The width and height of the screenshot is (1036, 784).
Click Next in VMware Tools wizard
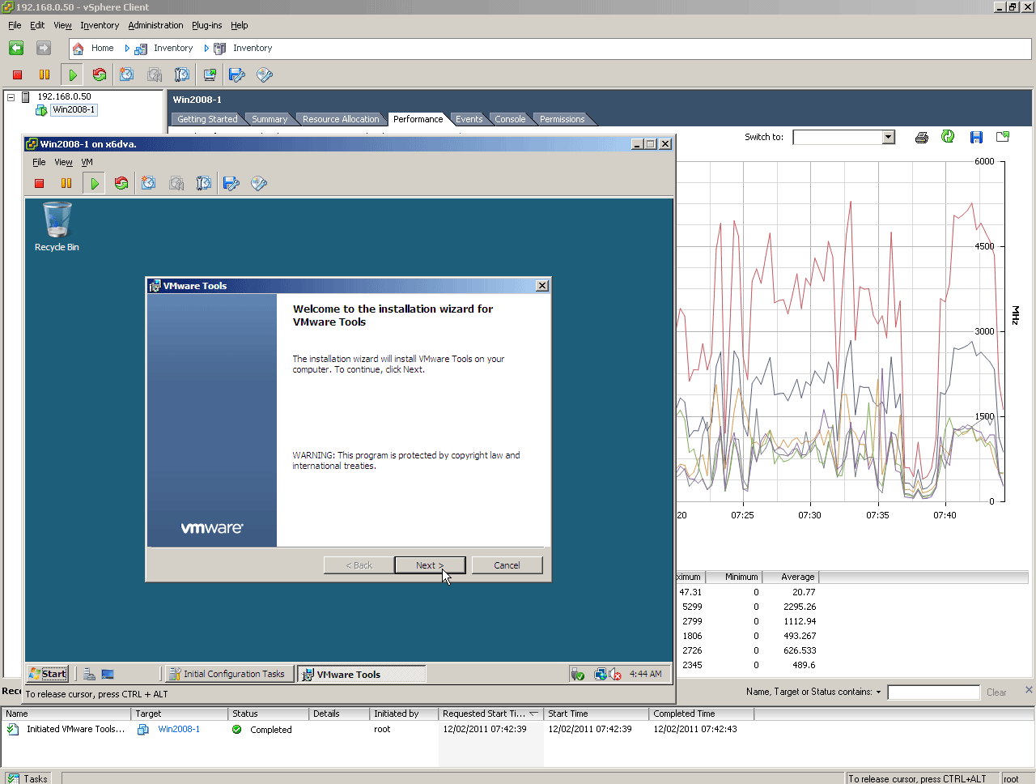(430, 565)
